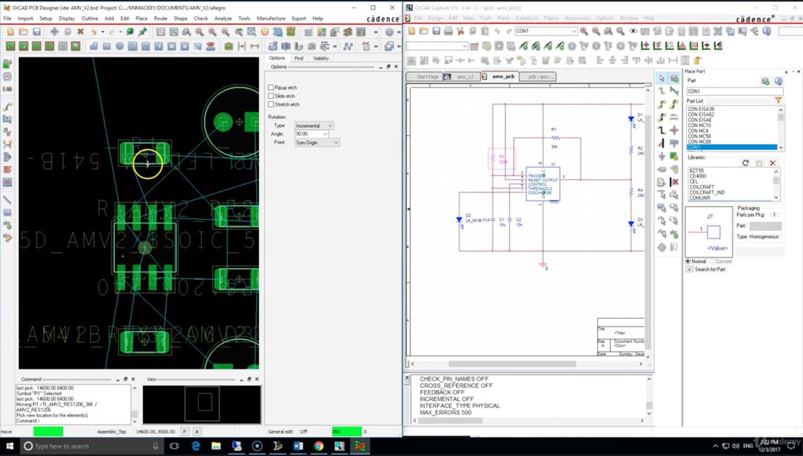The image size is (803, 456).
Task: Select COILCRAFT_IND in Libraries list
Action: click(x=707, y=192)
